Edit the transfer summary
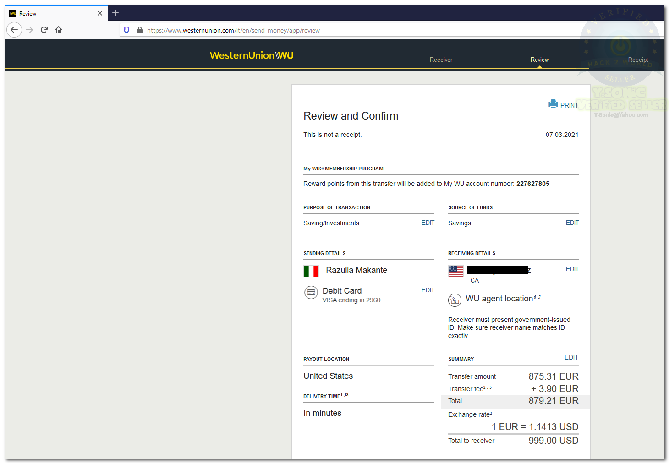 pos(571,357)
